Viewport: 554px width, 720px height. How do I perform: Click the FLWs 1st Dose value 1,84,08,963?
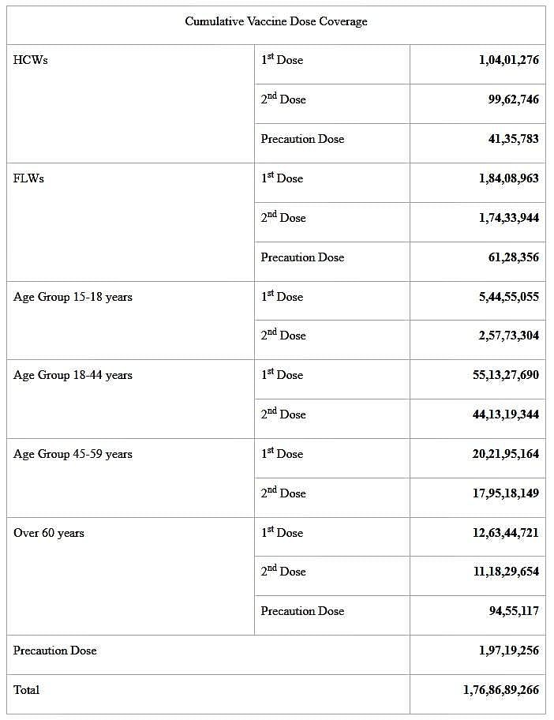(x=508, y=178)
